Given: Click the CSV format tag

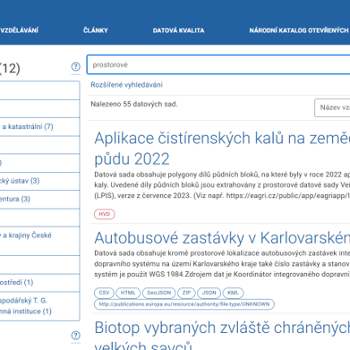Looking at the screenshot, I should [x=104, y=293].
